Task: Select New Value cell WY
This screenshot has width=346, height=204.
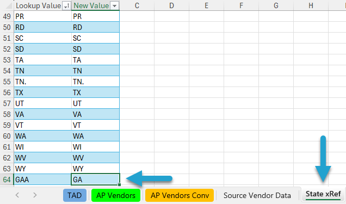Action: [95, 169]
